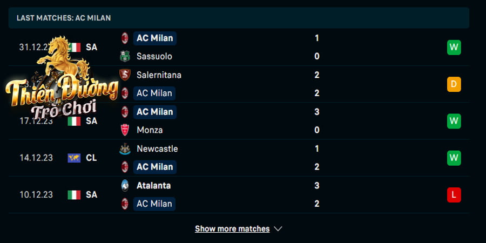Expand the Show more matches chevron

(278, 229)
